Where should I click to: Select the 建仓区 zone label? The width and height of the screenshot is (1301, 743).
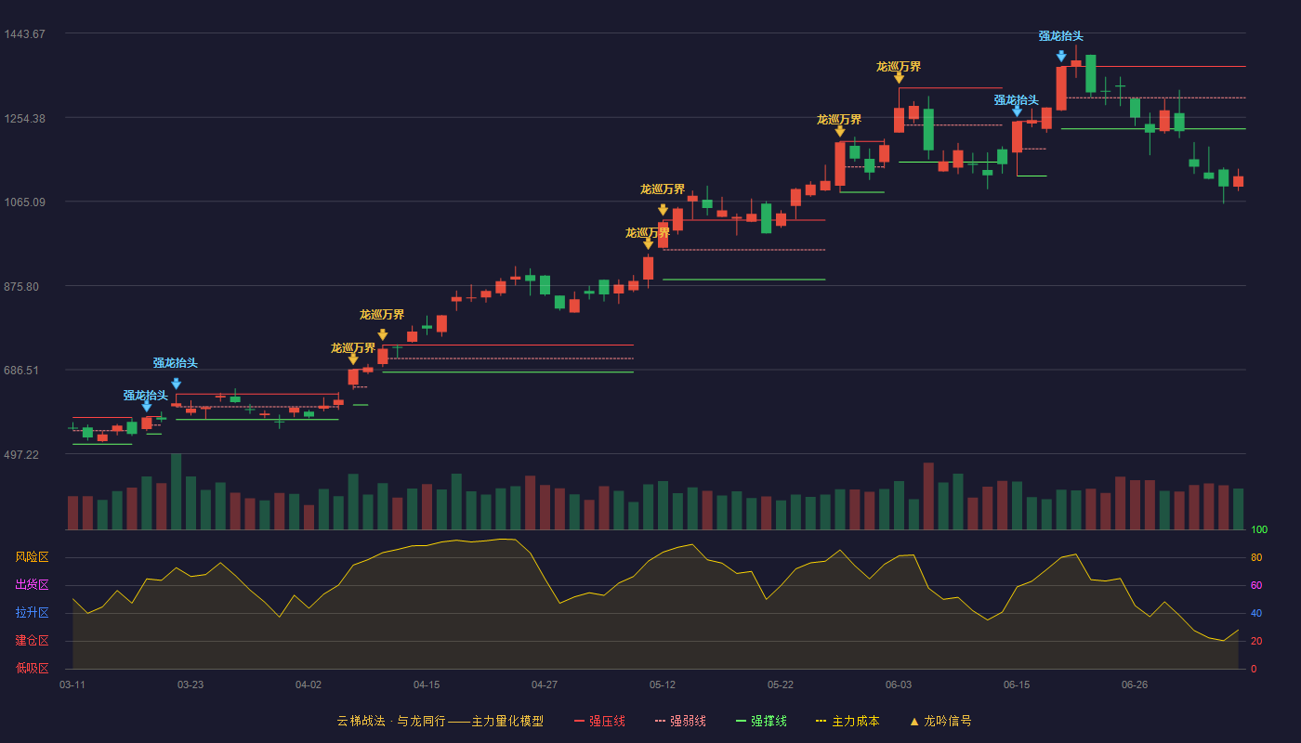pyautogui.click(x=32, y=641)
